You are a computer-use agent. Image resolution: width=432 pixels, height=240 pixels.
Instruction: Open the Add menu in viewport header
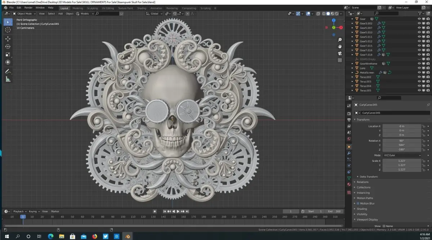pos(60,14)
